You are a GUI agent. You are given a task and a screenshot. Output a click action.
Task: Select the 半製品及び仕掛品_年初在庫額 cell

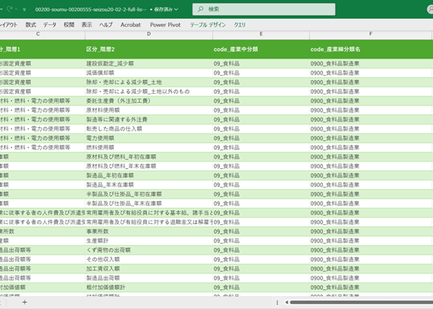(x=149, y=194)
